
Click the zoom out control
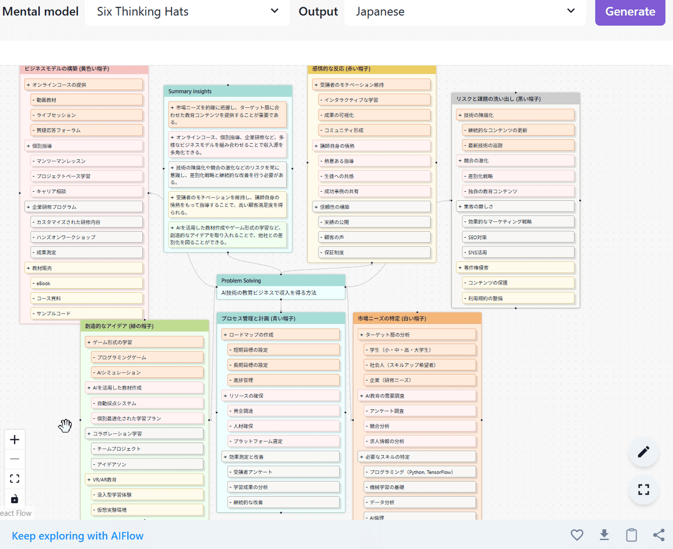tap(15, 459)
